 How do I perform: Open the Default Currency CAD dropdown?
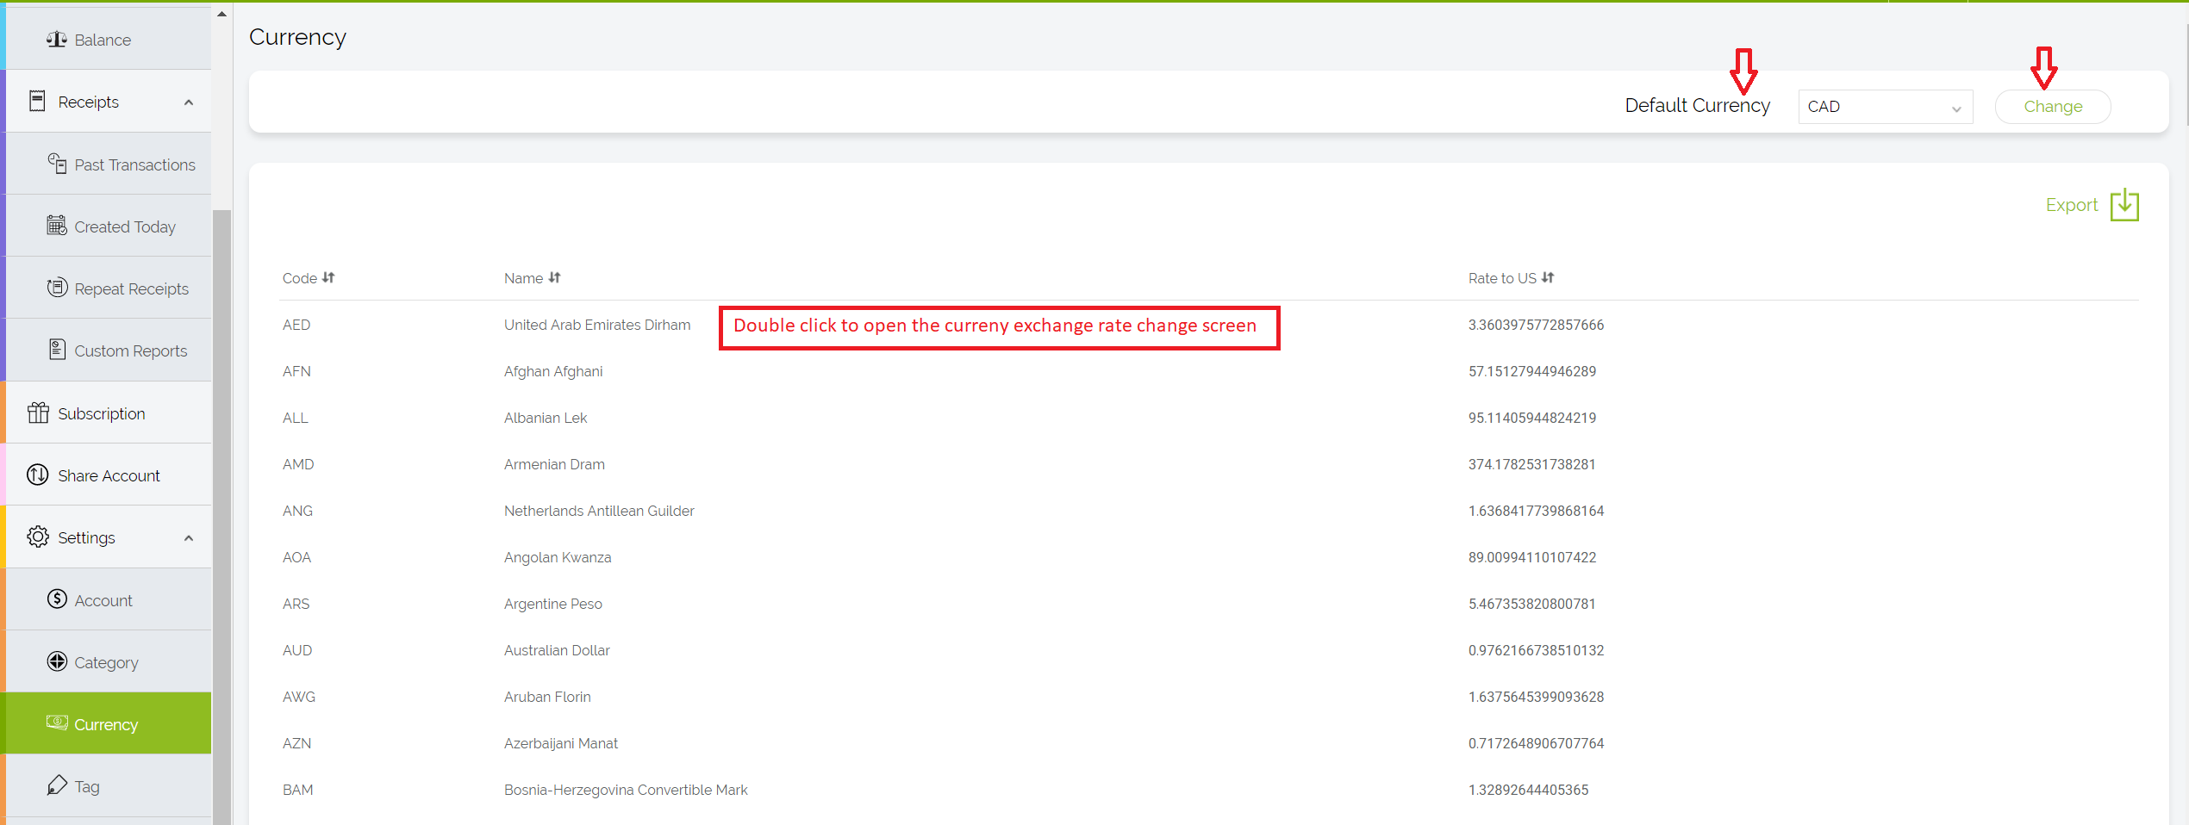coord(1885,107)
